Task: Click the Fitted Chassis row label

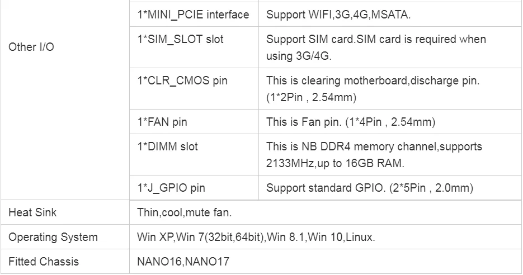Action: [44, 262]
